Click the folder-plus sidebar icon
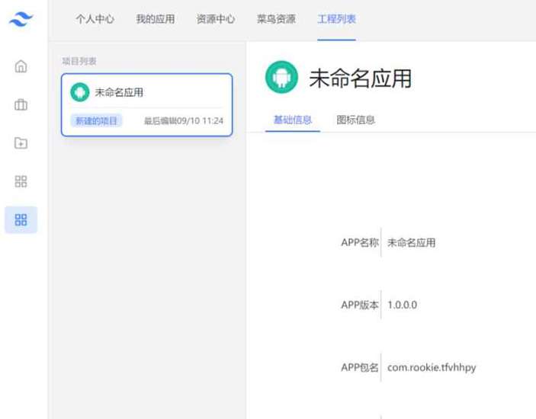Image resolution: width=536 pixels, height=419 pixels. 21,142
